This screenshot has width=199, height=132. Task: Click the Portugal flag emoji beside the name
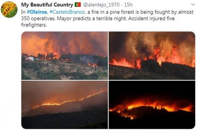coord(78,5)
